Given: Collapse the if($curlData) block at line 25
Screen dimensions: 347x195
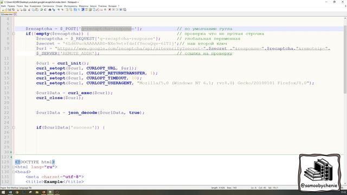Looking at the screenshot, I should pyautogui.click(x=14, y=128).
